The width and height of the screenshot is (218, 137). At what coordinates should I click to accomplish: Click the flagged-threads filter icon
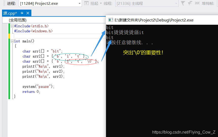[x=190, y=3]
